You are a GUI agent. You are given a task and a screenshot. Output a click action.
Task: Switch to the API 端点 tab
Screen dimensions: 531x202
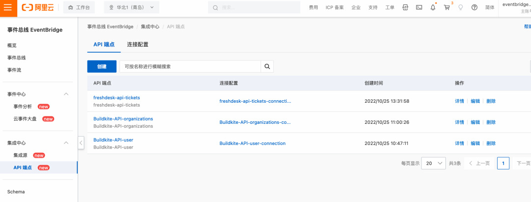(104, 44)
